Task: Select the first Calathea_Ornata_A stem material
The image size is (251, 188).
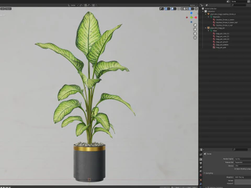Action: click(x=225, y=20)
